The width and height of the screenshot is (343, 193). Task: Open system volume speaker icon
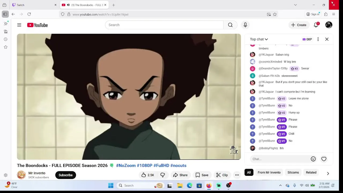coord(307,185)
